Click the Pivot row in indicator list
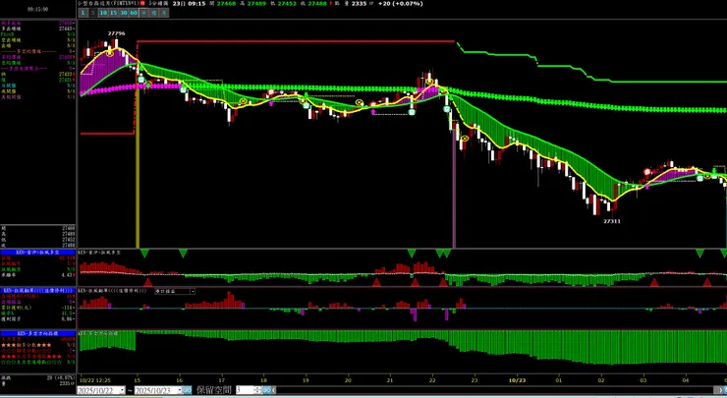727x398 pixels. [38, 34]
